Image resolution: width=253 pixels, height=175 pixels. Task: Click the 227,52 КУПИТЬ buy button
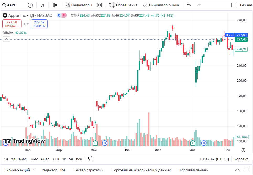[39, 24]
